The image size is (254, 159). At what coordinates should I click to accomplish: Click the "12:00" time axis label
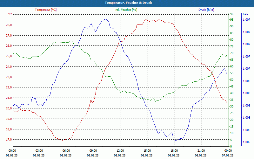click(x=120, y=151)
